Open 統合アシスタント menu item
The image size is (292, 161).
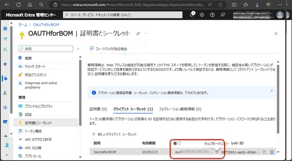(x=36, y=75)
